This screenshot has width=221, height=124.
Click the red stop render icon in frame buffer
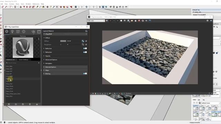[x=139, y=21]
